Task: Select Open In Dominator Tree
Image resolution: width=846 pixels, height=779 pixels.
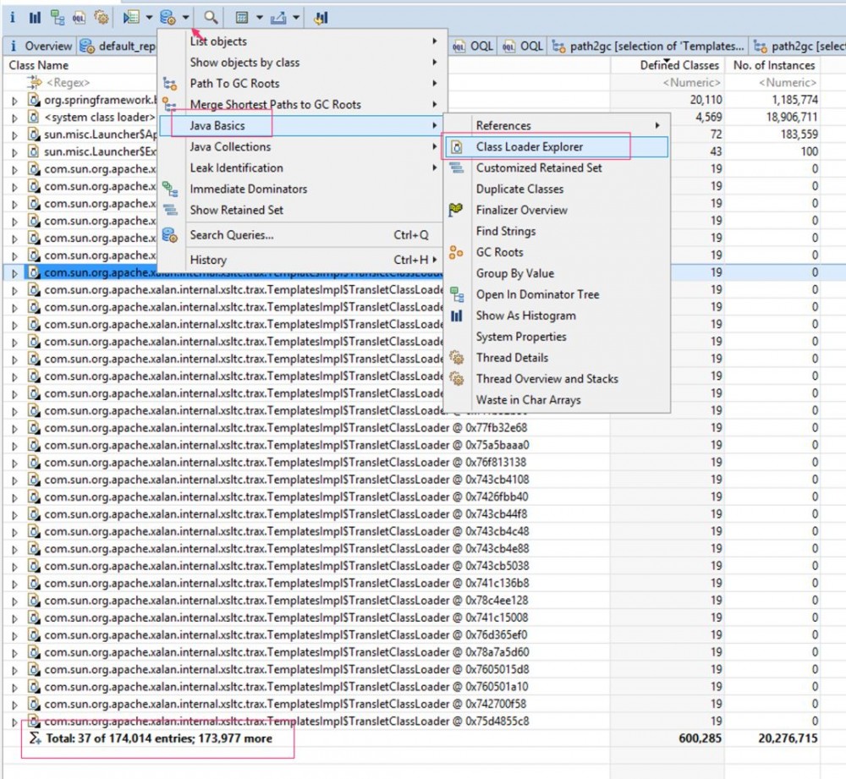Action: tap(557, 294)
